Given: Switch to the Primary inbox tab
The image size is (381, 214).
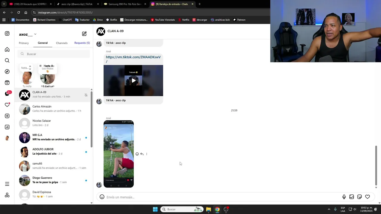Looking at the screenshot, I should pos(24,43).
